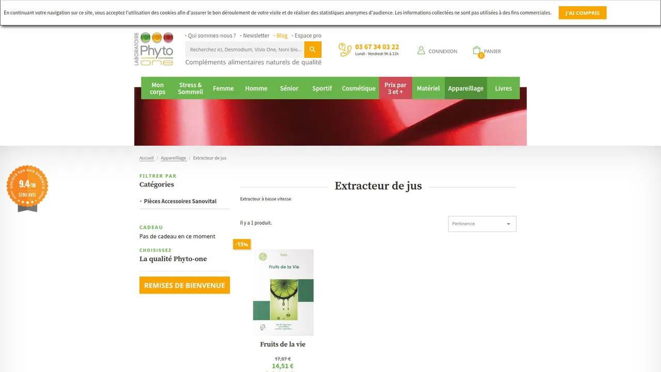
Task: Open the Homme menu
Action: click(256, 88)
